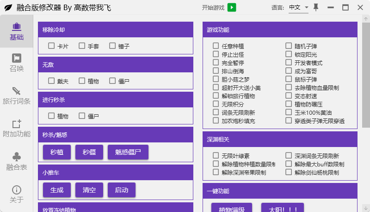Click the 植物满级 button

(x=232, y=208)
